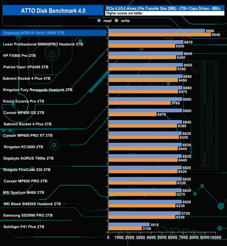This screenshot has height=246, width=227.
Task: Select the Samsung SSD990 PRO 2TB label
Action: pyautogui.click(x=28, y=215)
